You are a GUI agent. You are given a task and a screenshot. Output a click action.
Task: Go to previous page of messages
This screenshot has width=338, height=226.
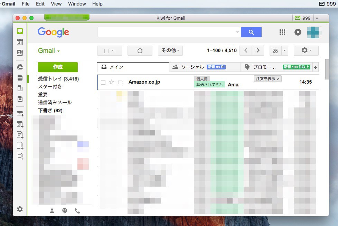[246, 50]
